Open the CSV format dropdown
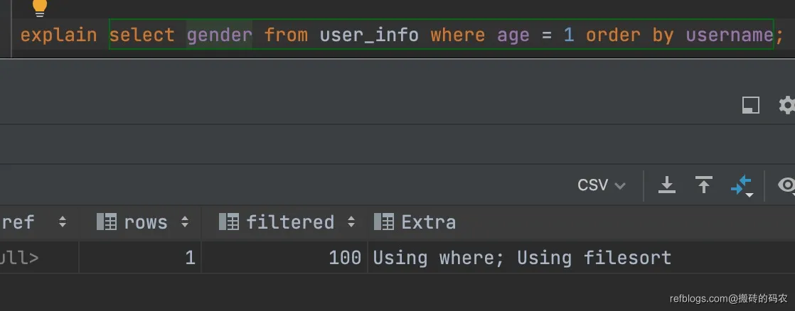Image resolution: width=795 pixels, height=311 pixels. coord(601,185)
